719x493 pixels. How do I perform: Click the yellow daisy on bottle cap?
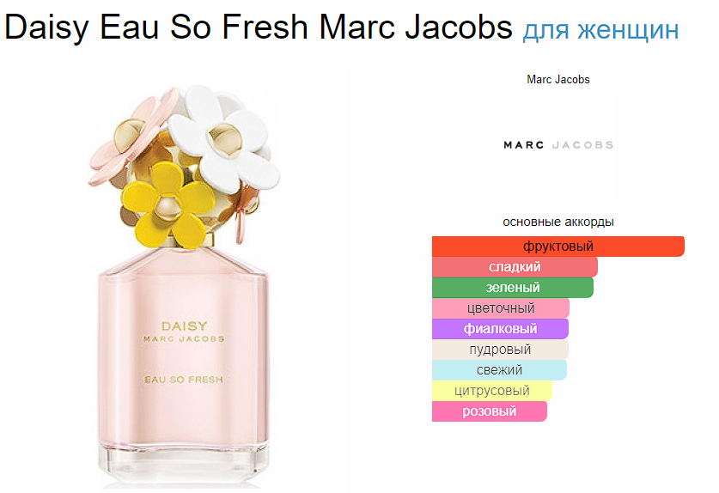coord(168,205)
